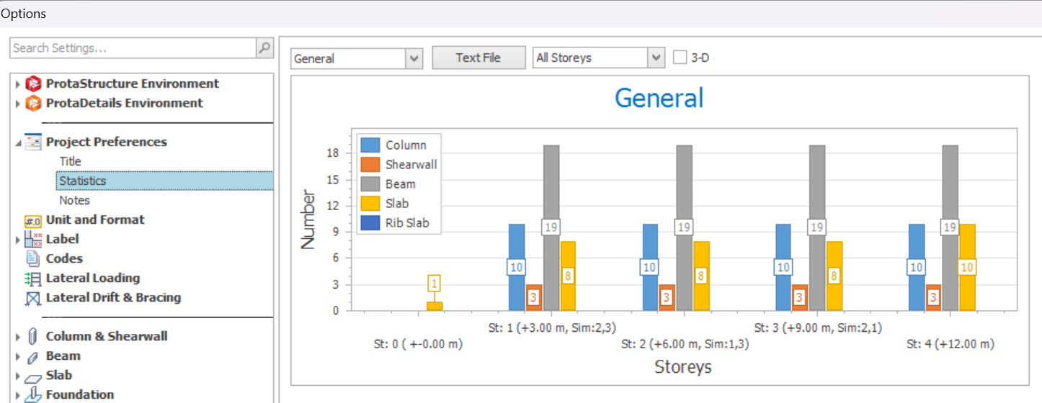
Task: Open the All Storeys dropdown
Action: (x=655, y=58)
